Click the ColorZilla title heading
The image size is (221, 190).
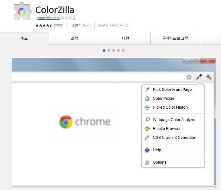coord(55,10)
